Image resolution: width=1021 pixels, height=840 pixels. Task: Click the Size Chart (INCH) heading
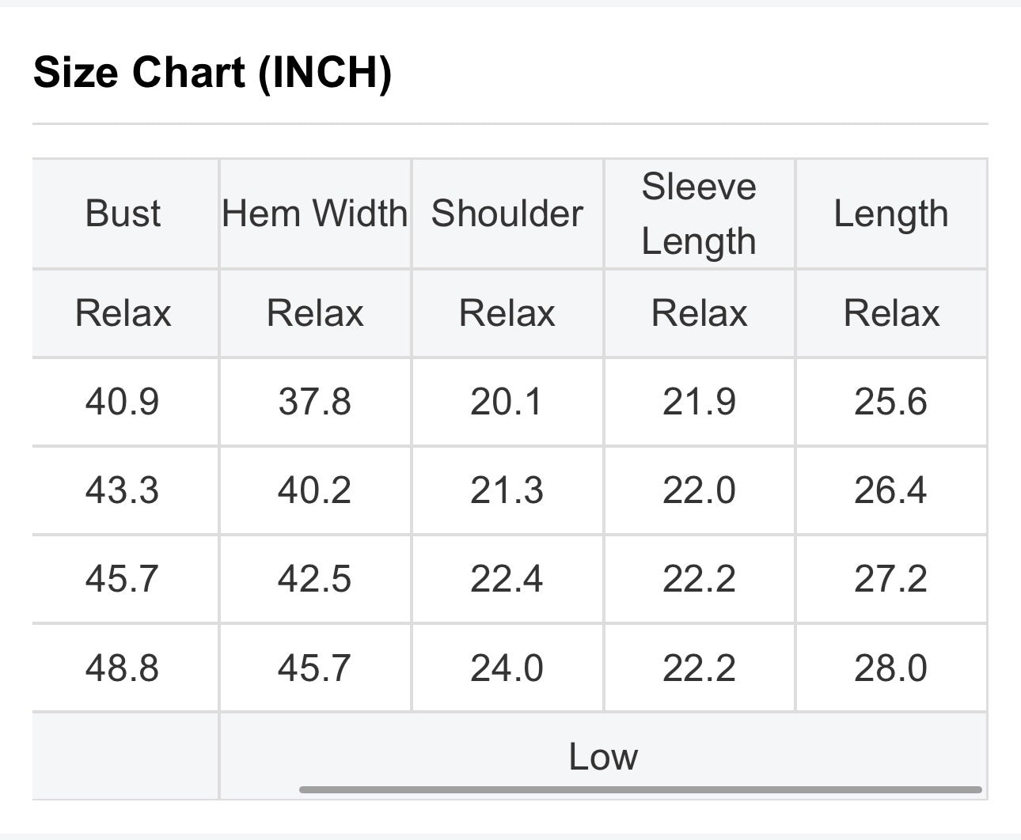pyautogui.click(x=212, y=73)
